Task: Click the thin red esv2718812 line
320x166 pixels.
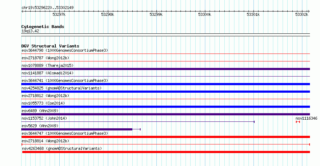Action: tap(165, 99)
